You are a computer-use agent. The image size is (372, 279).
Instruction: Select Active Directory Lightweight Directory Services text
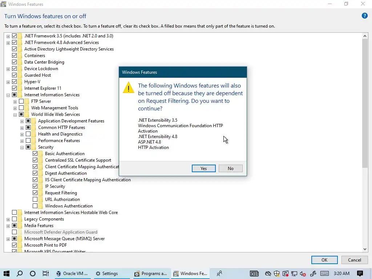(69, 49)
